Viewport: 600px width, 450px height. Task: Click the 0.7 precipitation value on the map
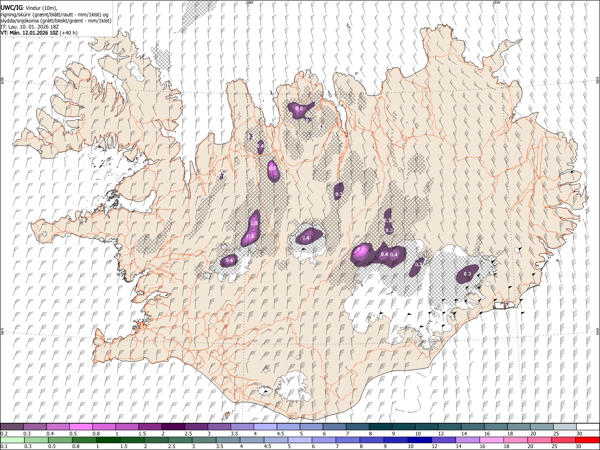(361, 249)
